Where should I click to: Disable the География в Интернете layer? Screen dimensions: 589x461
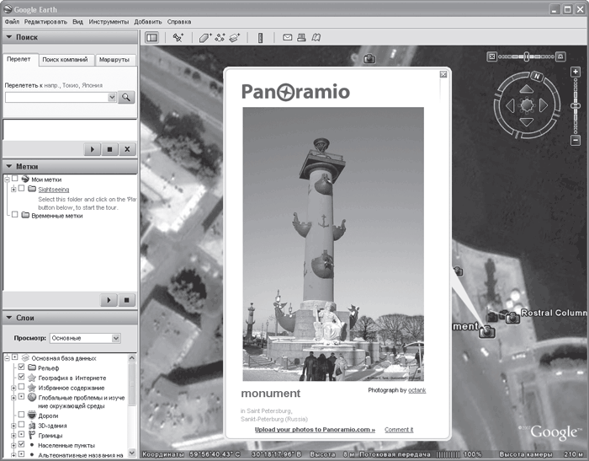pyautogui.click(x=21, y=377)
